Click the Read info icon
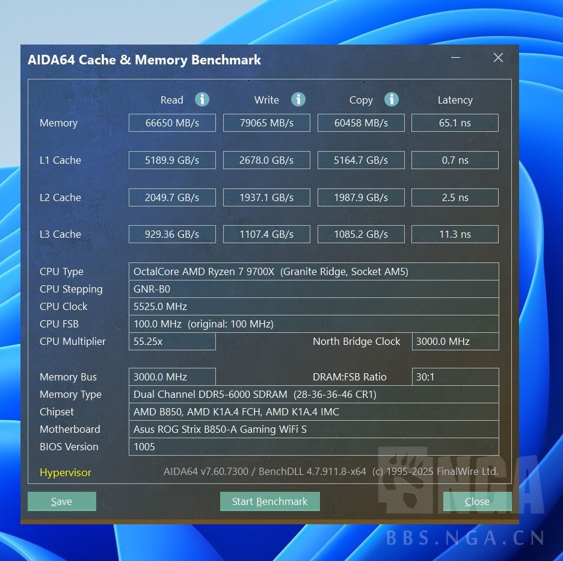 202,99
